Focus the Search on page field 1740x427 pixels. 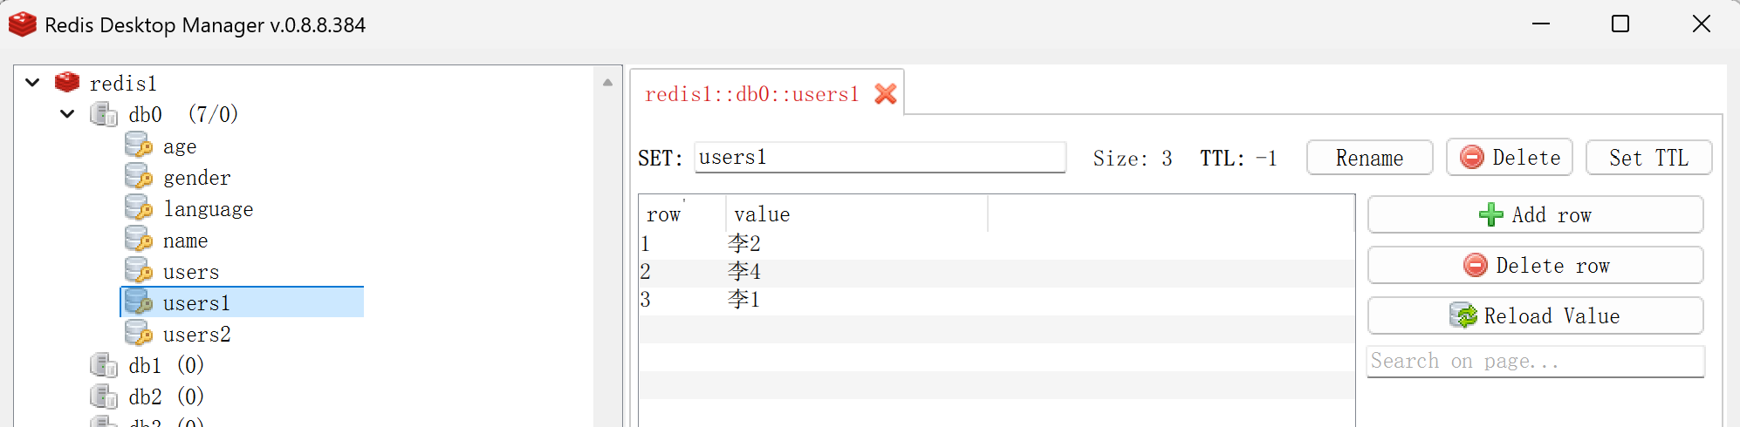click(1535, 361)
